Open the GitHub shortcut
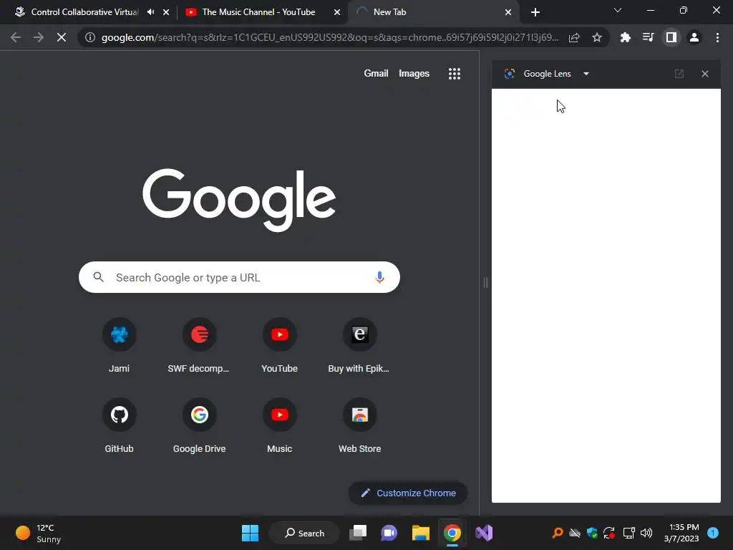Screen dimensions: 733x550 coord(120,426)
